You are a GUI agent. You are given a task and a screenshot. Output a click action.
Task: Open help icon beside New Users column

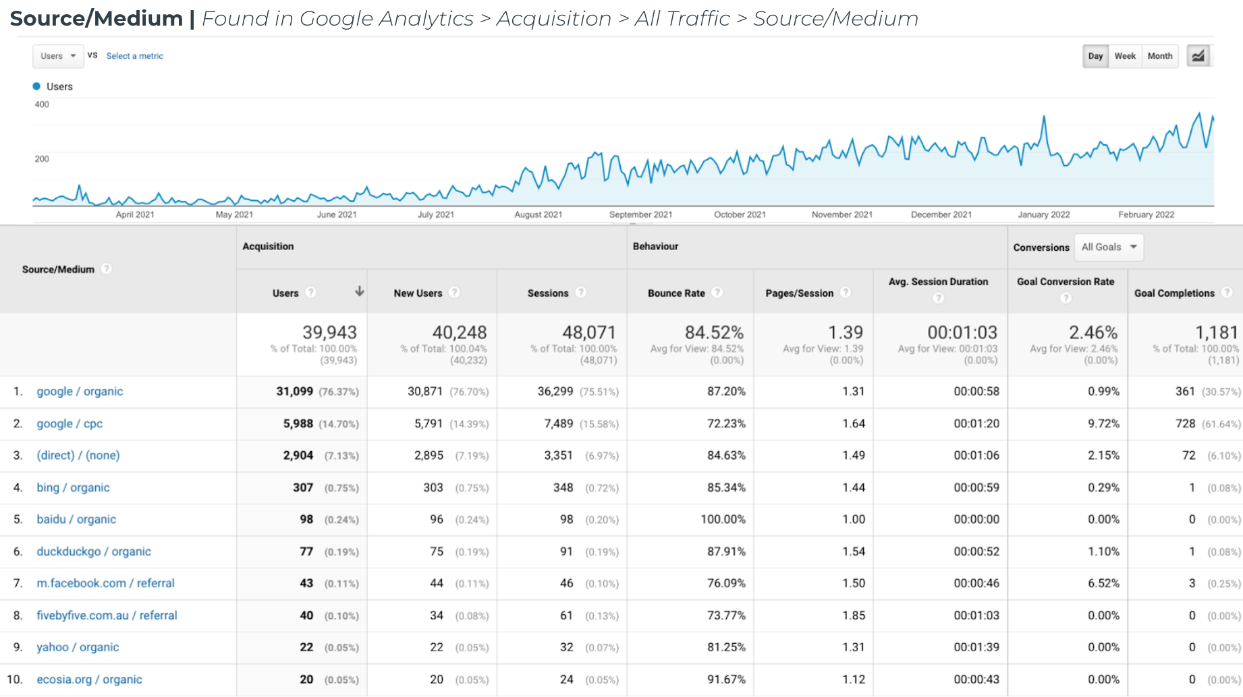tap(454, 293)
